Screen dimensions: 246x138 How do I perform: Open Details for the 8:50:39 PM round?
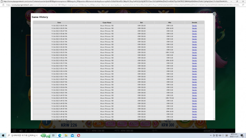[x=194, y=44]
